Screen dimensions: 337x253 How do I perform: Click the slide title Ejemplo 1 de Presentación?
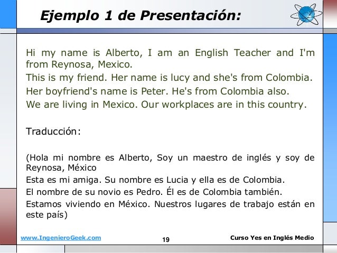(x=141, y=16)
